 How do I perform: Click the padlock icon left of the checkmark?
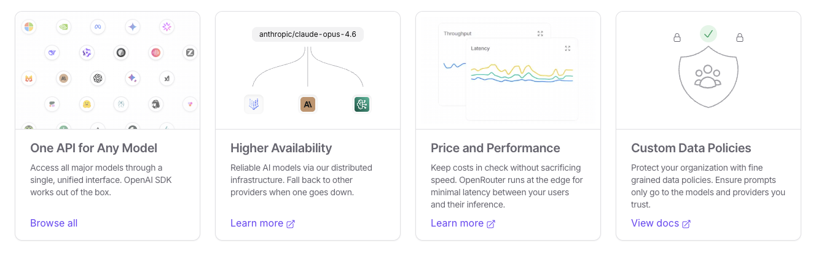coord(677,37)
